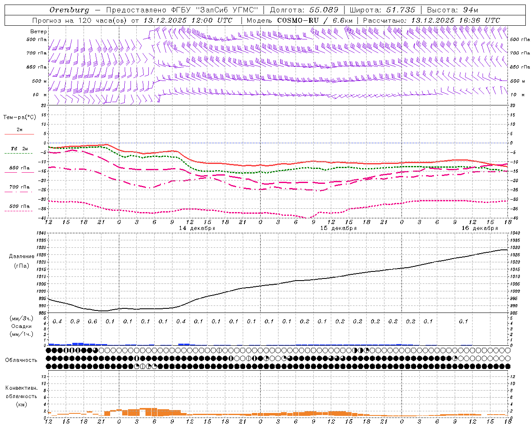Click the "(мм/1ч.)" precipitation unit label
This screenshot has height=425, width=532.
(x=21, y=334)
